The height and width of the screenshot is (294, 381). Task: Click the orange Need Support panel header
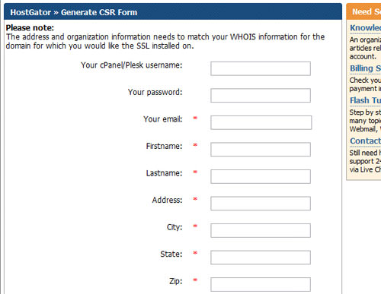click(x=363, y=11)
